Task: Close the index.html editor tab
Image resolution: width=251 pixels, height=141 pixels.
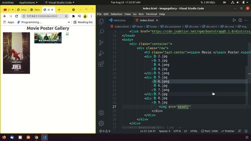Action: pyautogui.click(x=157, y=20)
